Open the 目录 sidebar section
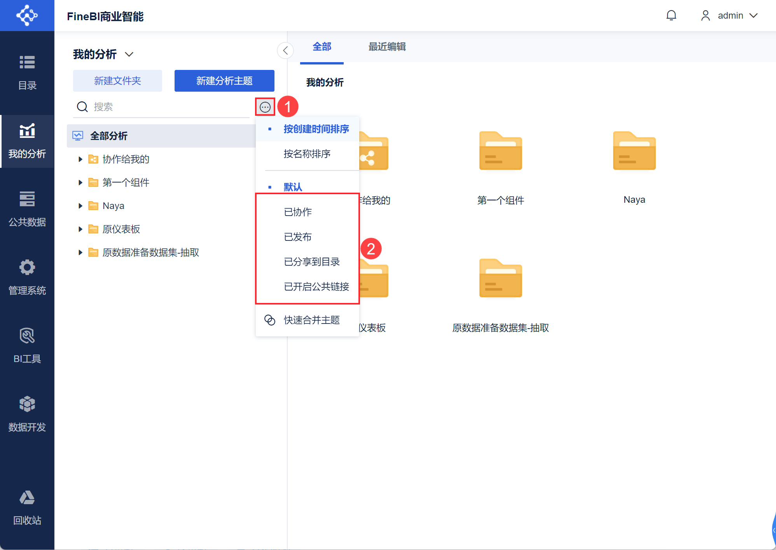Viewport: 776px width, 550px height. tap(27, 72)
